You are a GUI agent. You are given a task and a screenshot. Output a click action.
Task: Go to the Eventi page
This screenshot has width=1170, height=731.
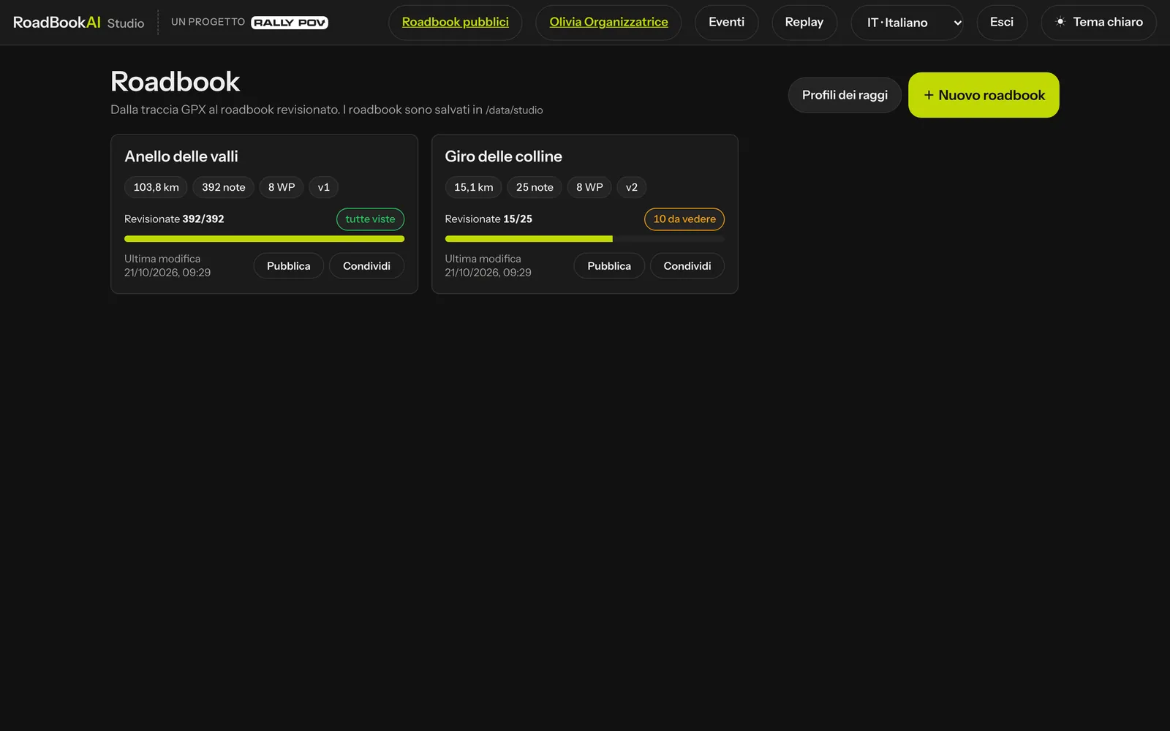point(726,23)
